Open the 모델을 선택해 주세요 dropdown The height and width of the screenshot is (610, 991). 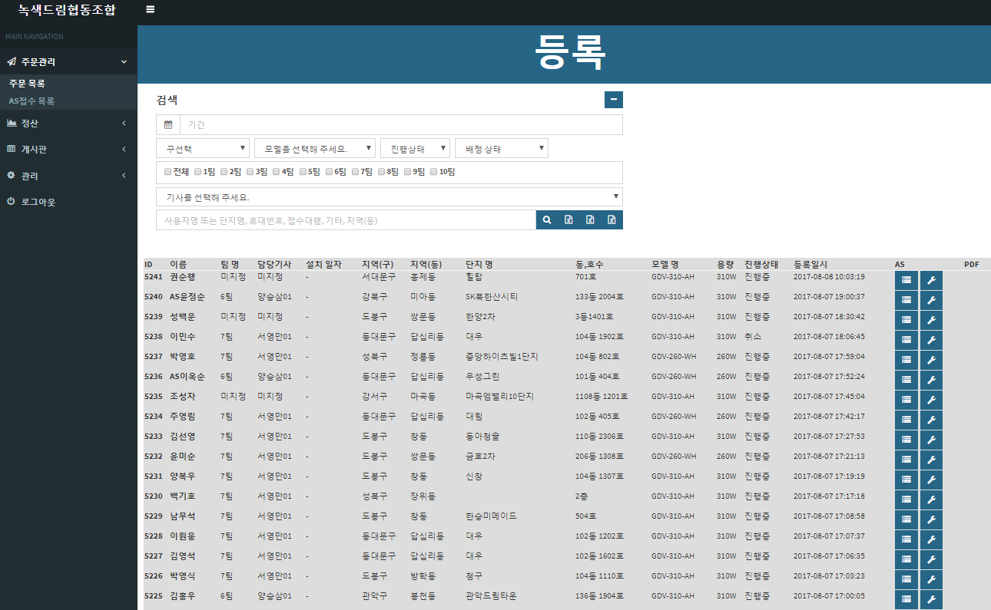(315, 148)
